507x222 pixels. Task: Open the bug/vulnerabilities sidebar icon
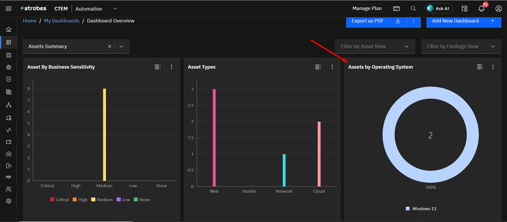(9, 67)
